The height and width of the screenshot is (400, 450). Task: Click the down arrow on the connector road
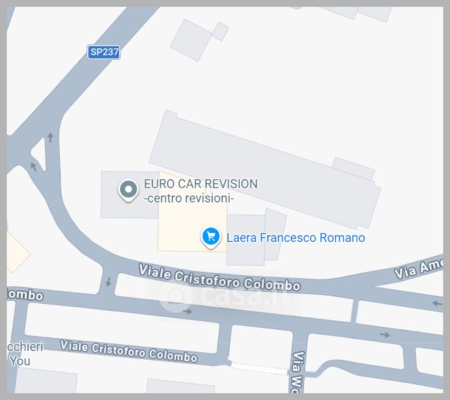pyautogui.click(x=108, y=281)
